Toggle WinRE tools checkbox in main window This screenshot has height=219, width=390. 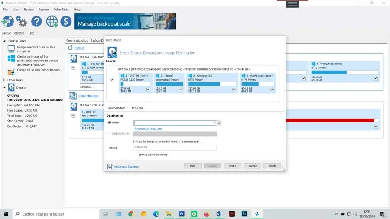(376, 78)
